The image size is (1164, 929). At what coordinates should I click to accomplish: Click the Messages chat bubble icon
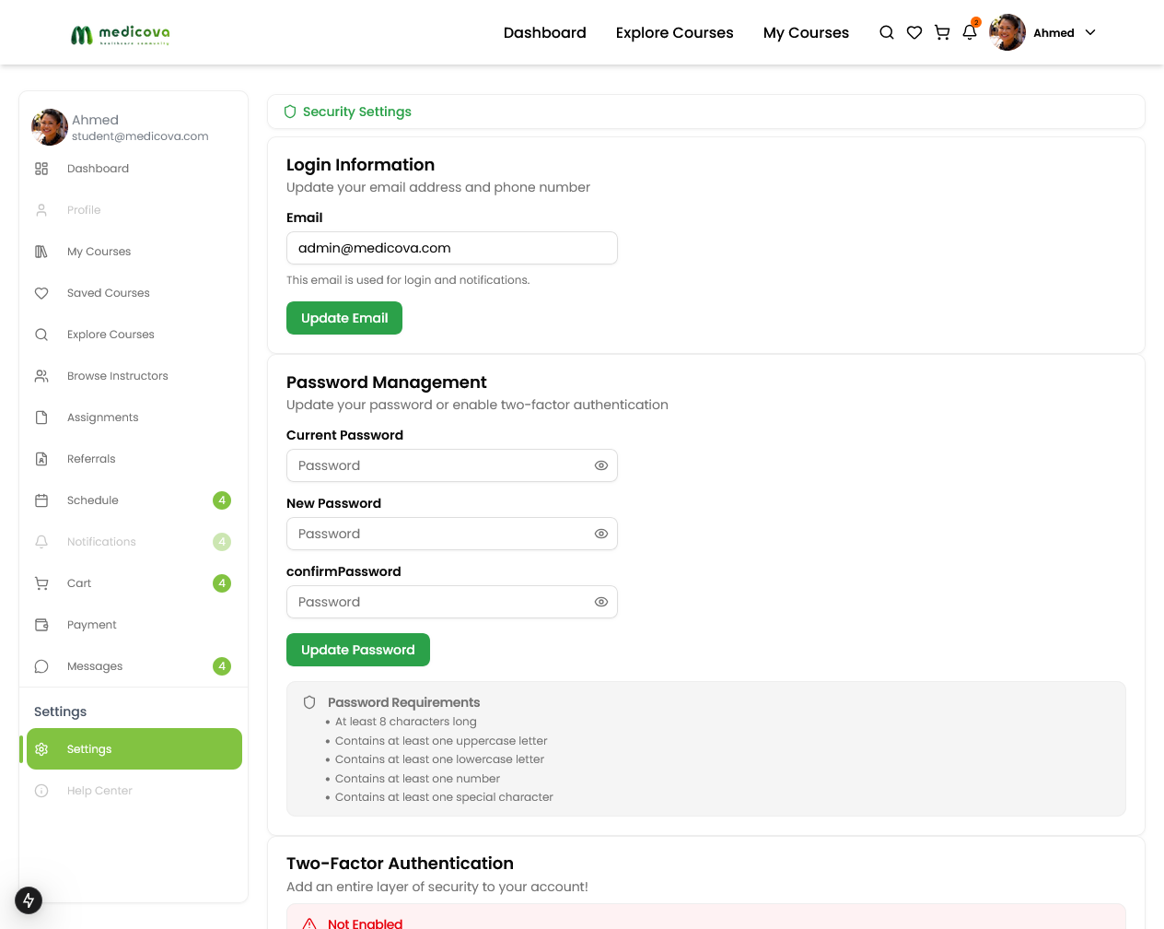point(41,666)
